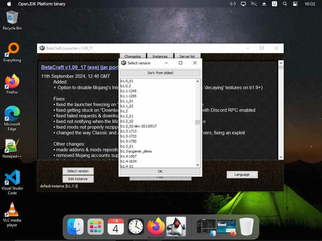This screenshot has height=241, width=322.
Task: Click the Select version button in launcher
Action: [x=78, y=171]
